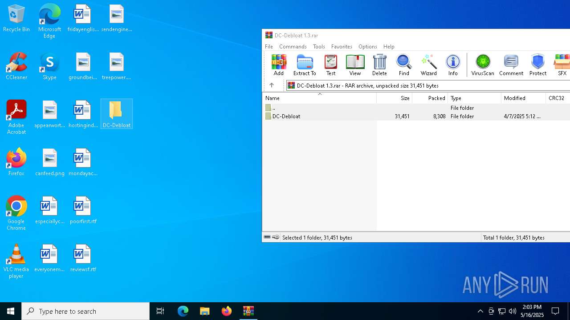Go up one level arrow
Image resolution: width=570 pixels, height=320 pixels.
(272, 85)
